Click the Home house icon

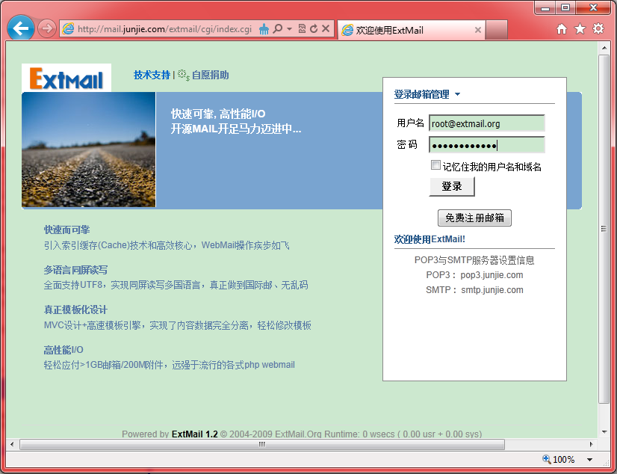(562, 28)
